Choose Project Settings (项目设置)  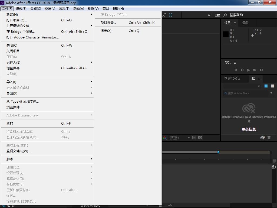click(x=128, y=23)
